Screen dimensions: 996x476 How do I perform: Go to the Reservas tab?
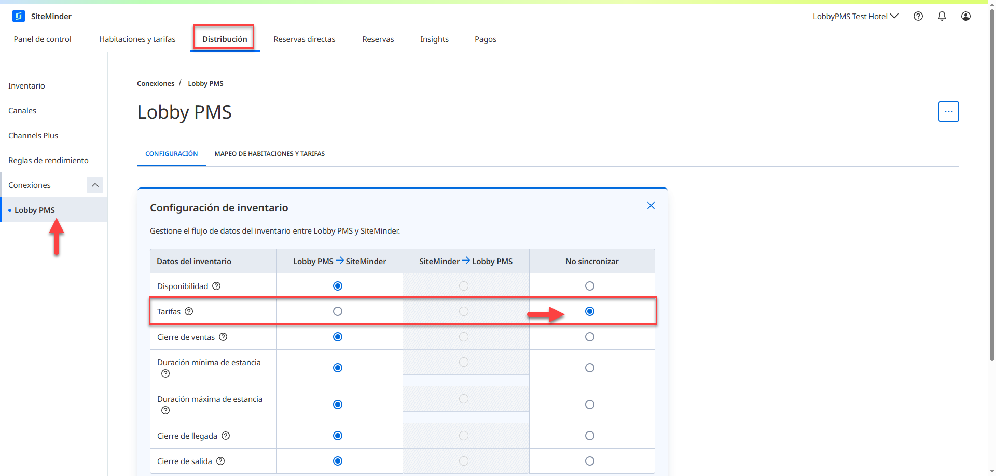[x=378, y=39]
